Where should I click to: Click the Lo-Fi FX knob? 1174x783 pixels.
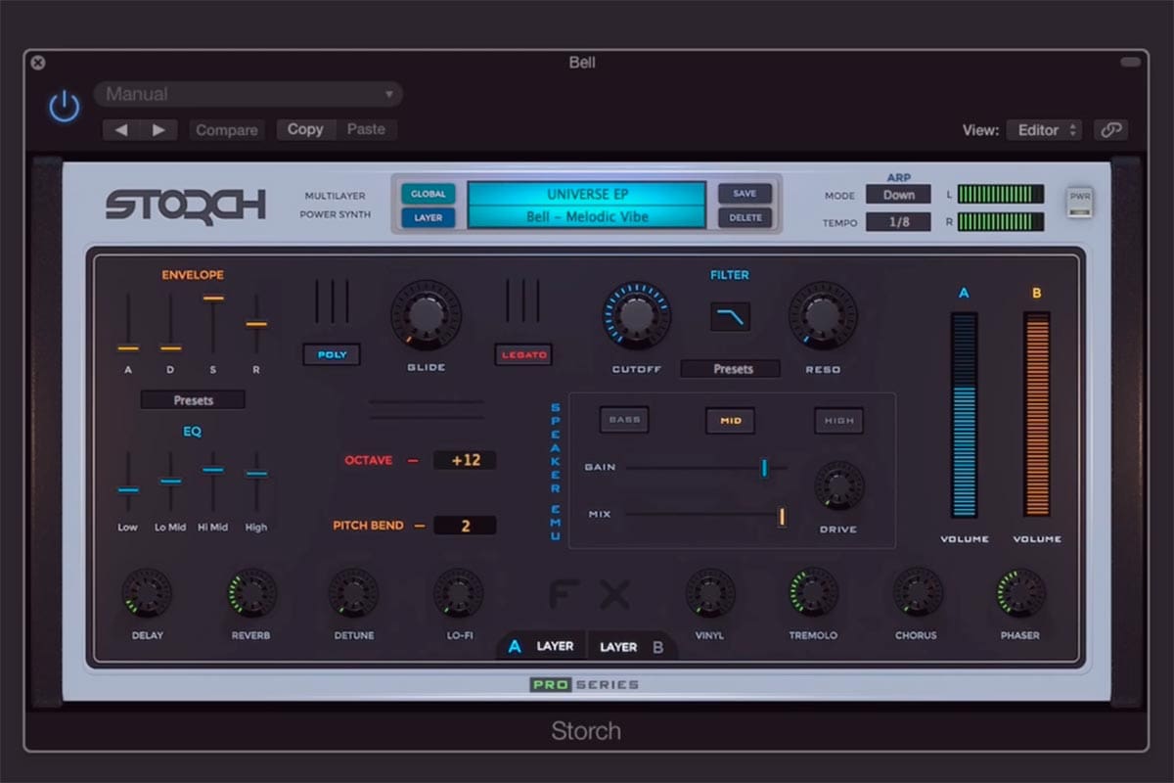pos(458,593)
